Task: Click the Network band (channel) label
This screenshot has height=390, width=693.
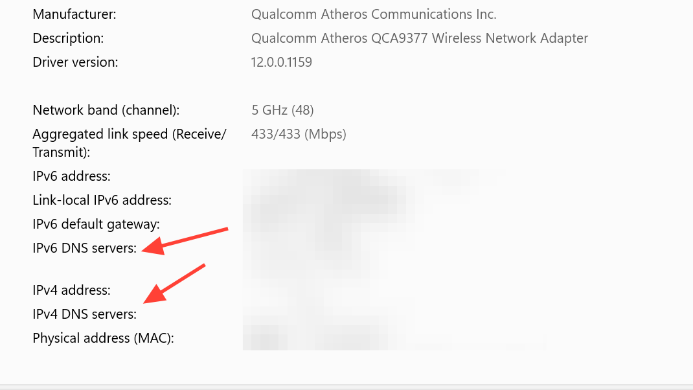Action: point(106,110)
